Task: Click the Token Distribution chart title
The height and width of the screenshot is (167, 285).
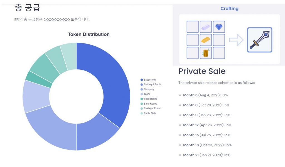Action: (x=89, y=34)
